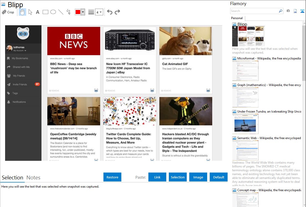The image size is (306, 207).
Task: Open the Graph (mathematics) snapshot thumbnail
Action: (x=245, y=97)
